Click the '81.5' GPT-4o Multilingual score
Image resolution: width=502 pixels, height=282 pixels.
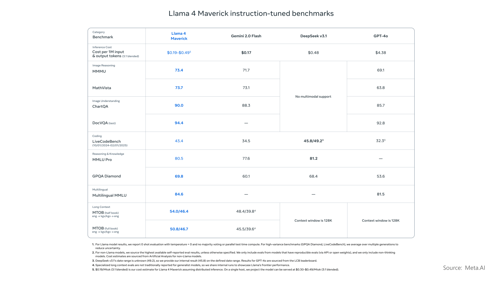pos(381,194)
